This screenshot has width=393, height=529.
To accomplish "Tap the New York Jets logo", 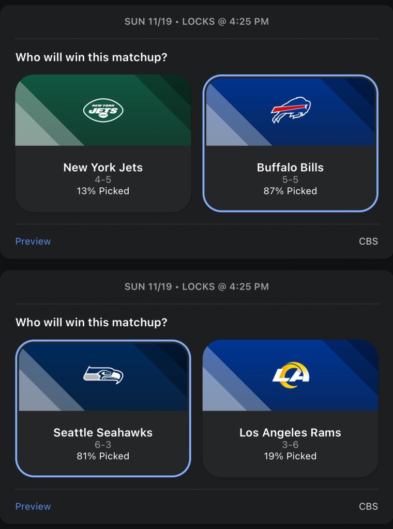I will coord(103,110).
